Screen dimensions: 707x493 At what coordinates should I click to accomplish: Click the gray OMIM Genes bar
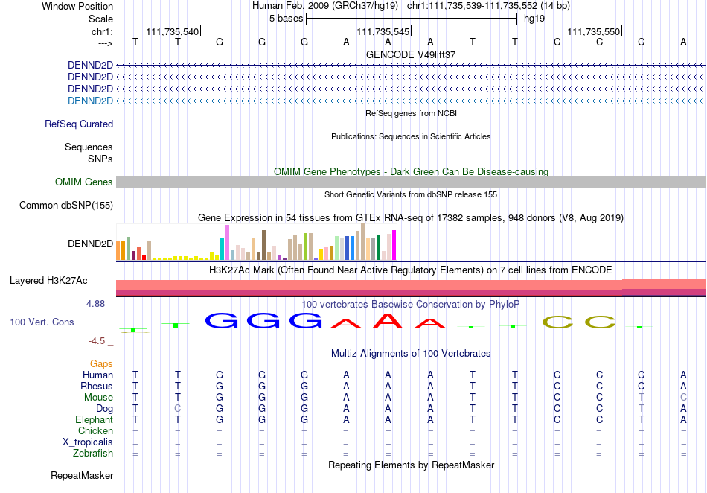411,182
